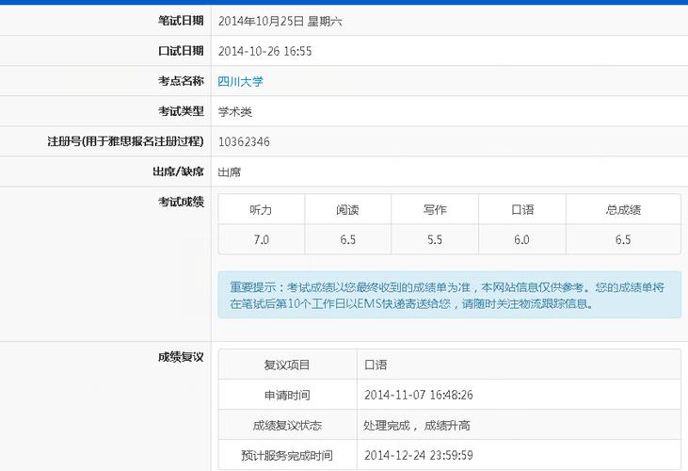
Task: Select the speaking score 6.0
Action: pyautogui.click(x=521, y=239)
